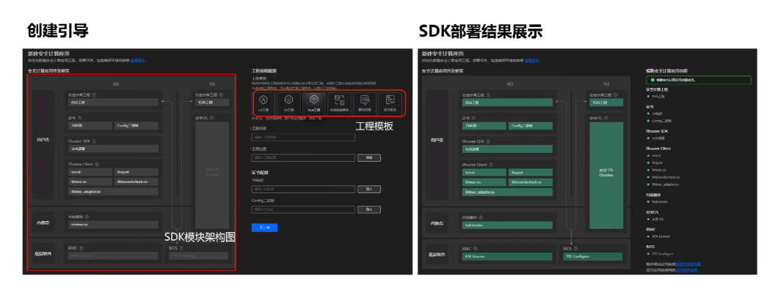Click help icon beside 内核模块 in SDK部署结果展示
This screenshot has width=778, height=295.
click(481, 217)
